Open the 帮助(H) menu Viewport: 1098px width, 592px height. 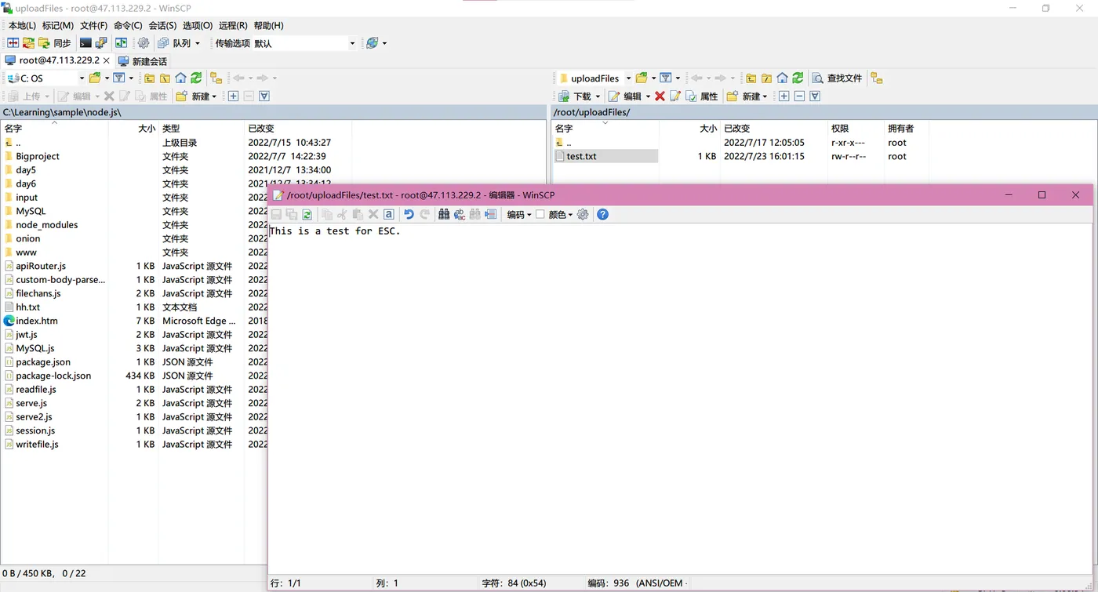pos(269,25)
